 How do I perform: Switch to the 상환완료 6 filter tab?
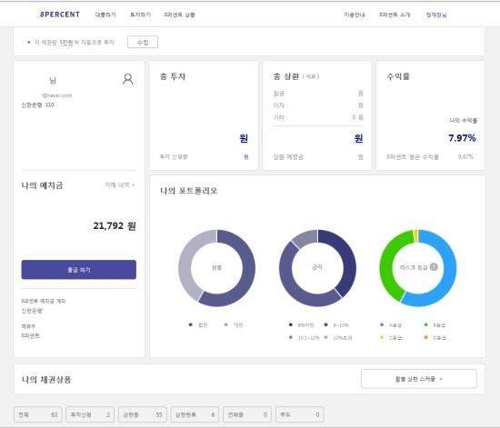click(195, 414)
